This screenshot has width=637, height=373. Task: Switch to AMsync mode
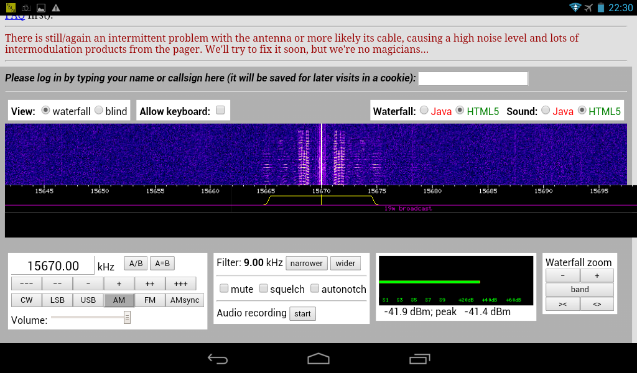(x=185, y=300)
